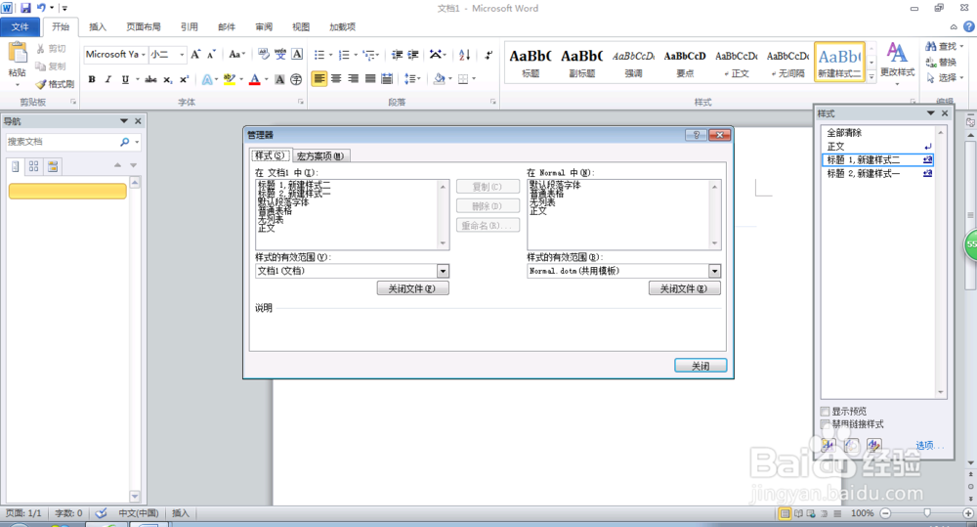Click the Shrink Font icon
This screenshot has height=527, width=977.
click(211, 54)
